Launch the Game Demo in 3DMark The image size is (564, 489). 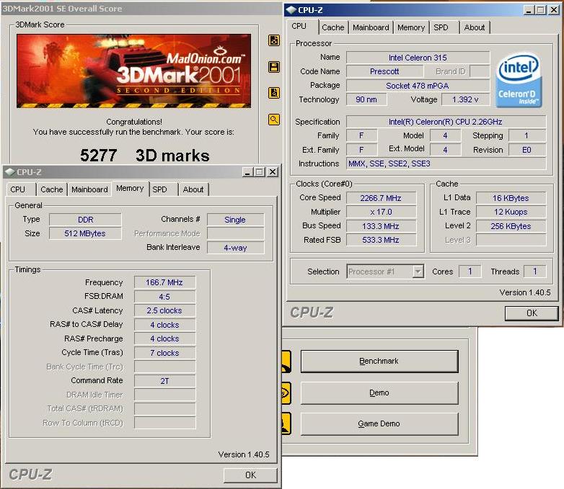[x=379, y=423]
